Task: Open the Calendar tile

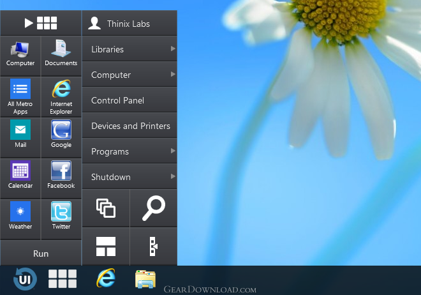Action: pos(20,178)
